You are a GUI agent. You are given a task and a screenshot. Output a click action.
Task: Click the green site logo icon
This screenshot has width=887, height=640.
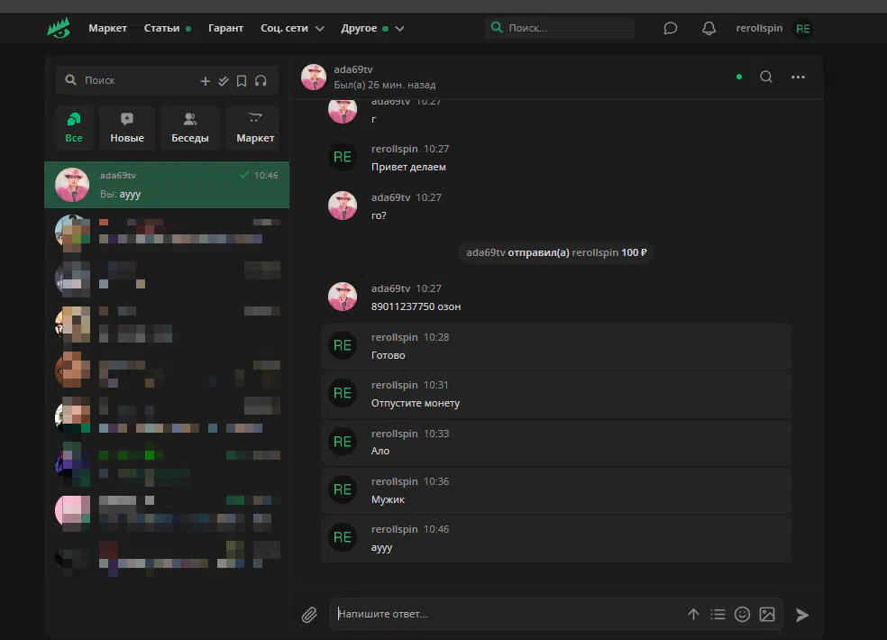point(59,28)
